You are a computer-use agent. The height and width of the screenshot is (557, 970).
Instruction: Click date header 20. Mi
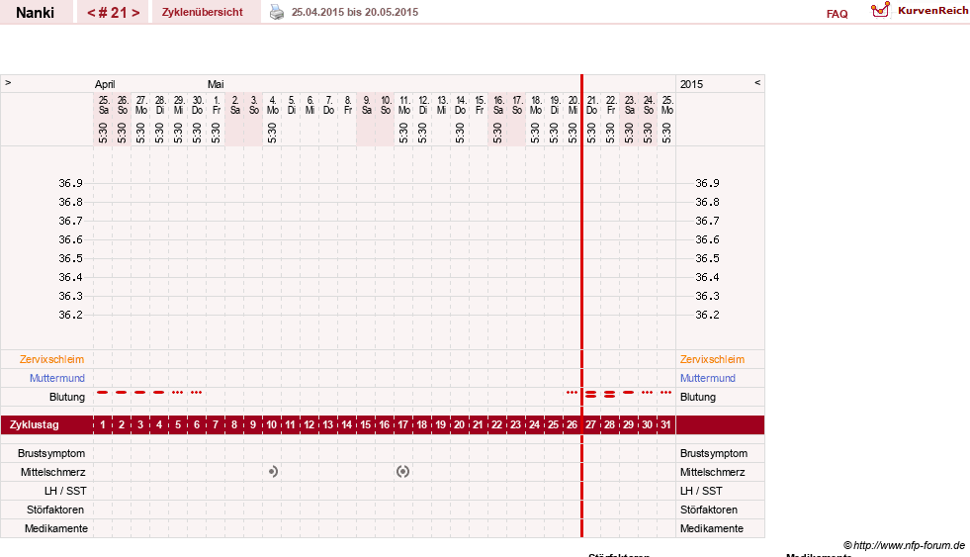coord(573,105)
